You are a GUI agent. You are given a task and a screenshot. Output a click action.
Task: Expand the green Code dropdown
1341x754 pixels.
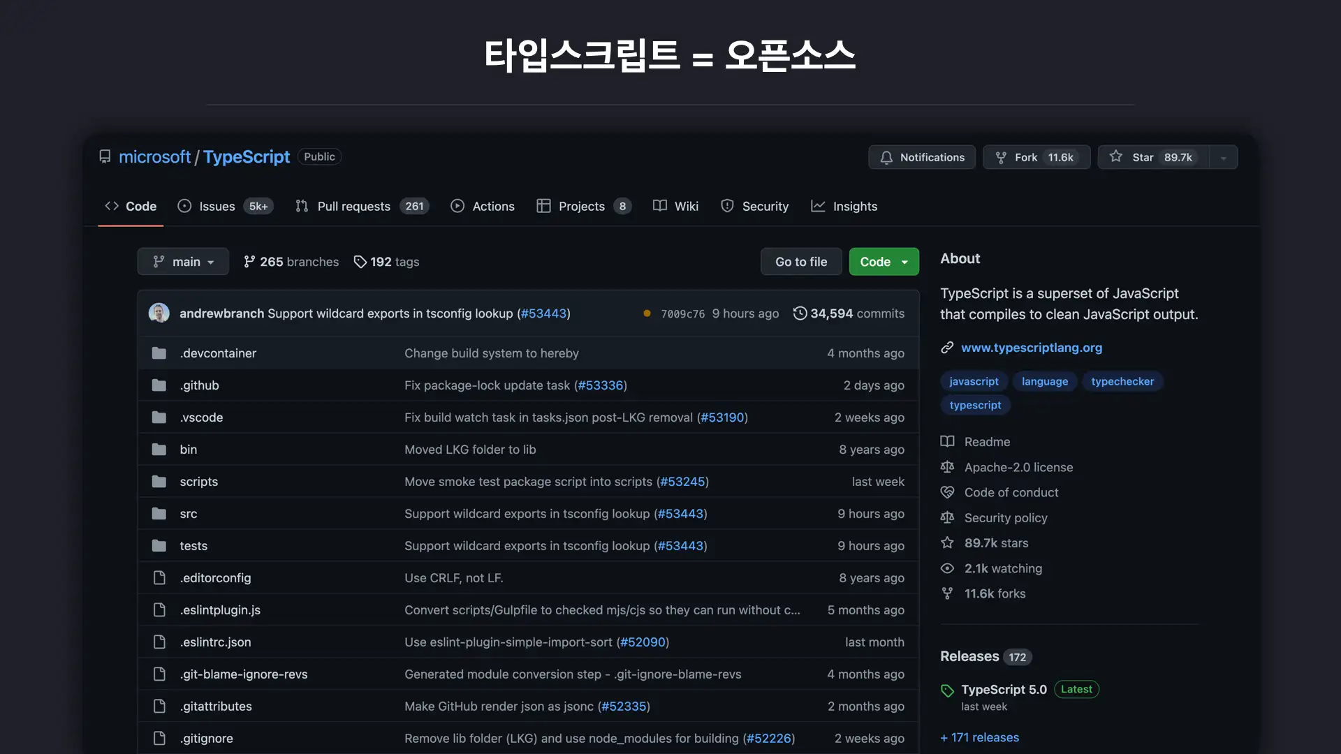pos(884,262)
